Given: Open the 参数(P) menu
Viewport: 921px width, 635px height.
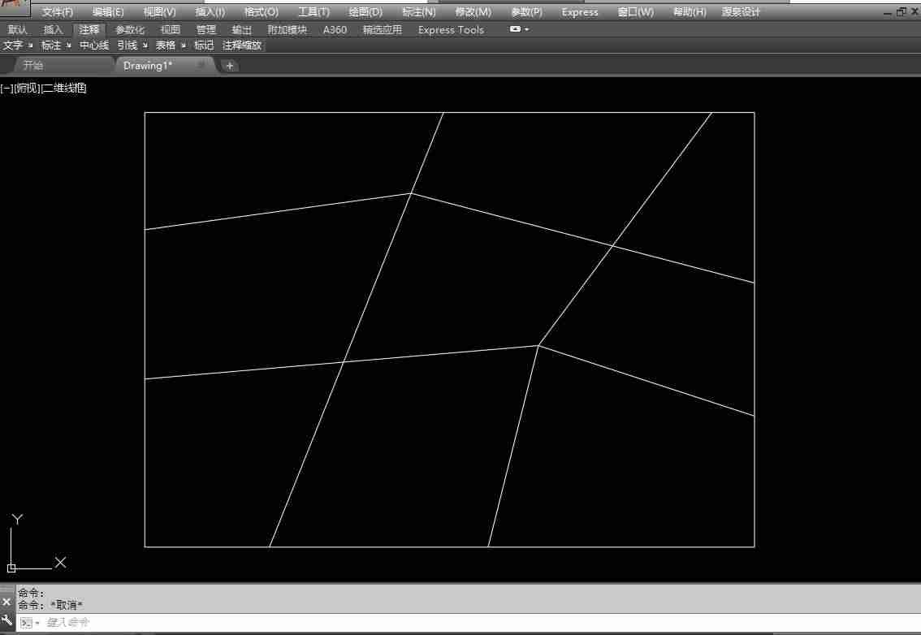Looking at the screenshot, I should coord(526,11).
